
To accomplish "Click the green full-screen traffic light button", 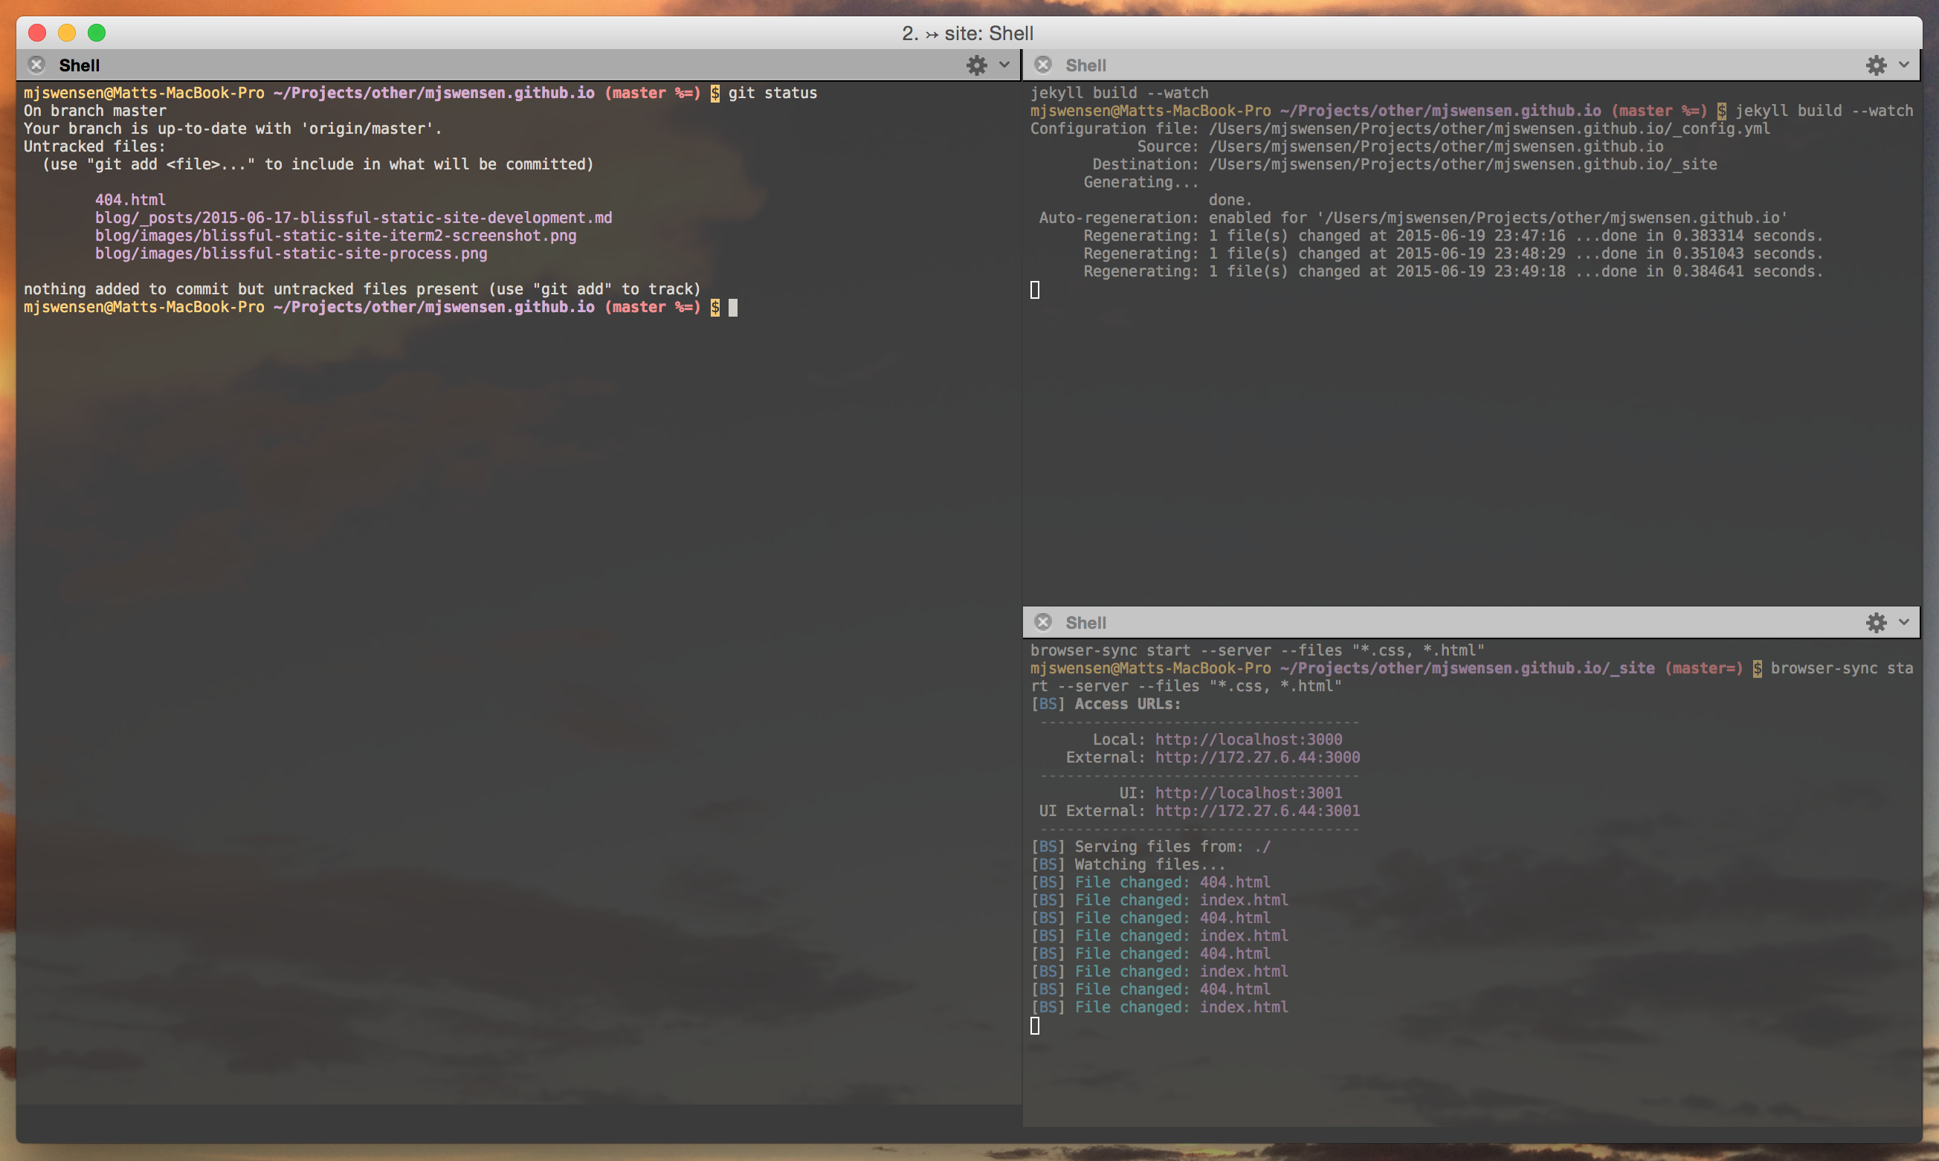I will [97, 33].
